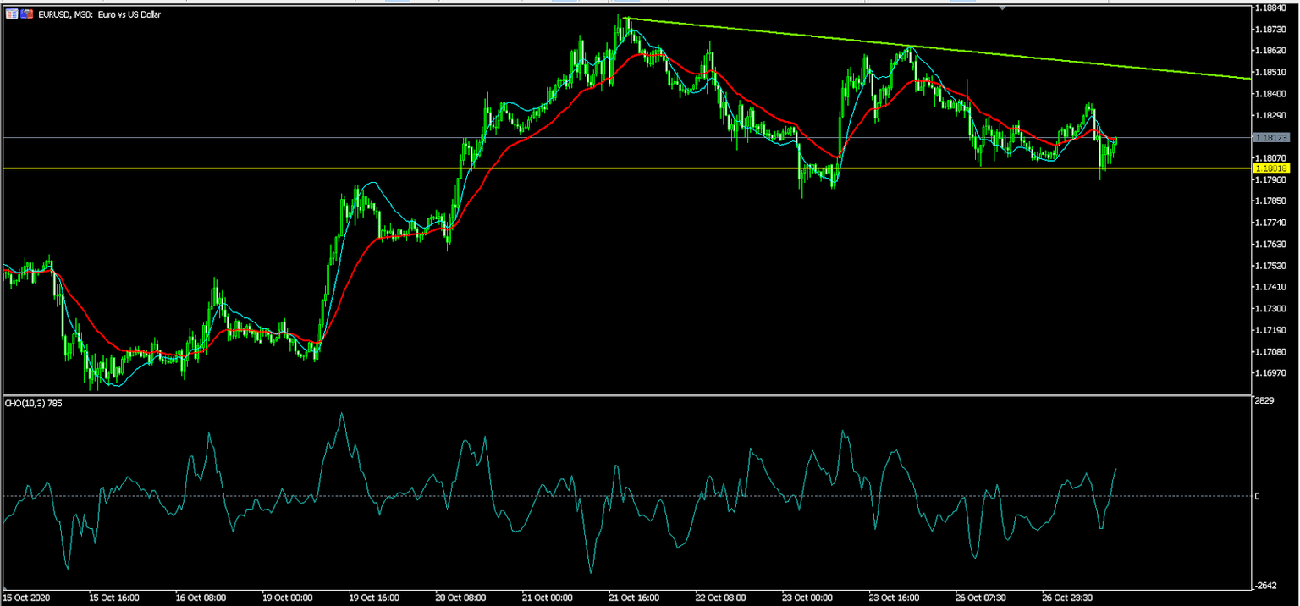Click the bar chart icon beside EURUSD title

click(x=12, y=14)
